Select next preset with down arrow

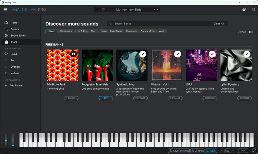click(157, 10)
